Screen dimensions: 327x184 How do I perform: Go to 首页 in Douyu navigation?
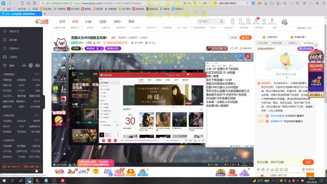click(62, 22)
